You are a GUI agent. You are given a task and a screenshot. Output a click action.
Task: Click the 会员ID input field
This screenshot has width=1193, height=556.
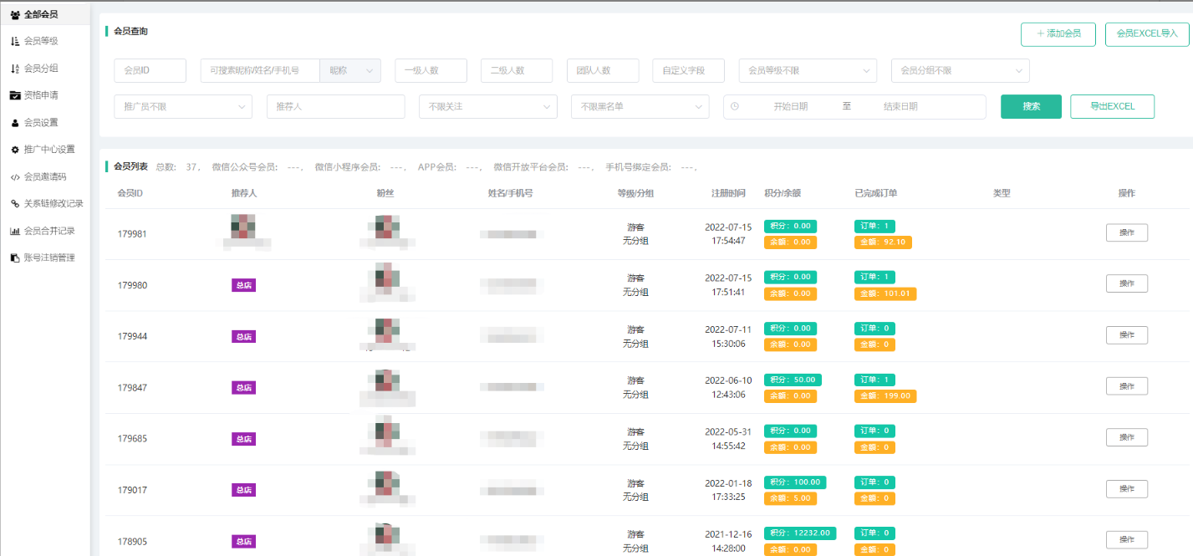click(x=150, y=71)
